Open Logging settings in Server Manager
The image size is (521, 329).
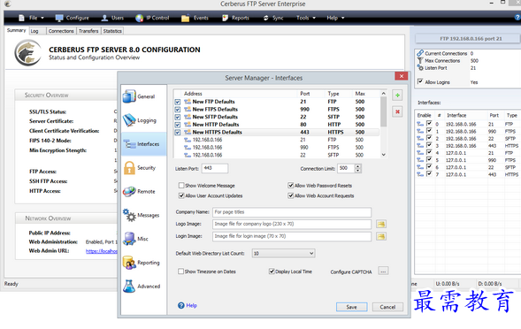pyautogui.click(x=143, y=120)
